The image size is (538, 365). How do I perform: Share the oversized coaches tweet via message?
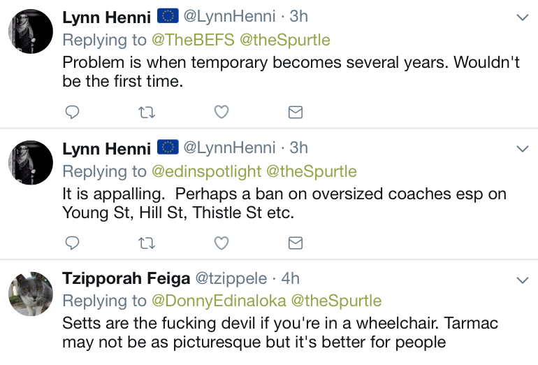pos(296,243)
